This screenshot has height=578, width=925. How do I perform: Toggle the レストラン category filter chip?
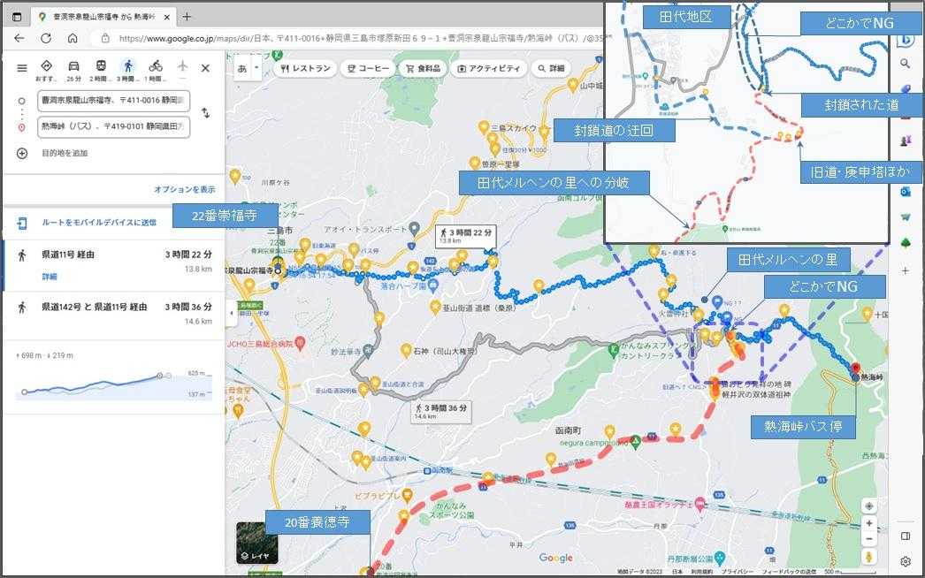(x=305, y=68)
